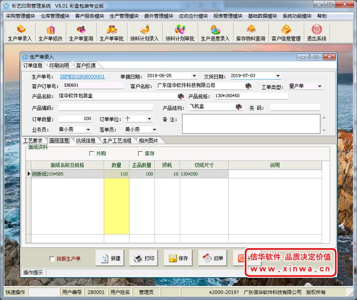Click the 客户订单号 input field
The height and width of the screenshot is (300, 357).
[94, 86]
